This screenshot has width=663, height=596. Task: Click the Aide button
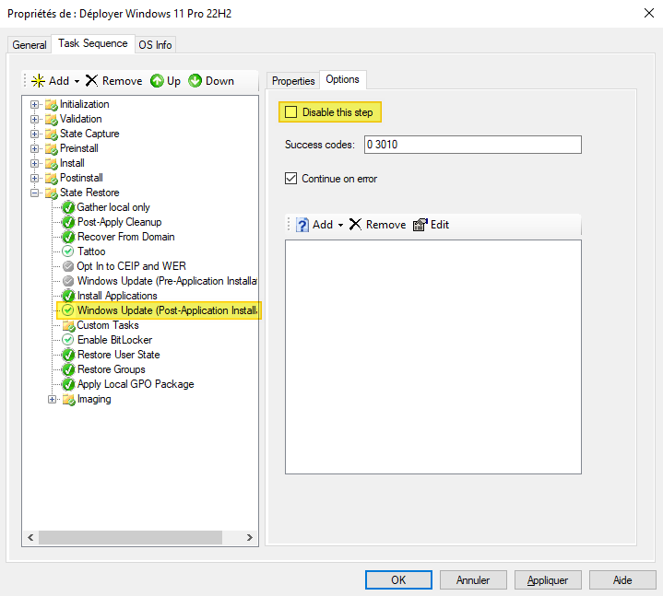click(622, 580)
